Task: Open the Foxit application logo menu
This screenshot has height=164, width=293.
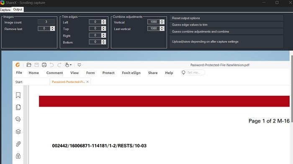Action: point(18,65)
